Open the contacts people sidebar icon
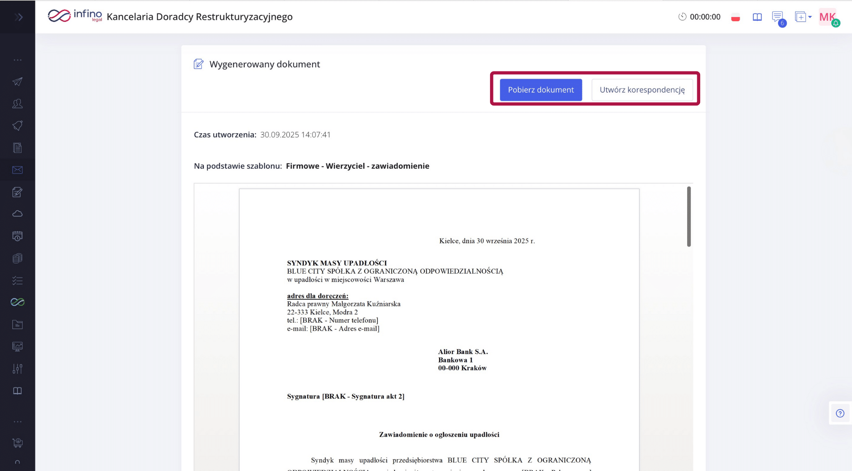The height and width of the screenshot is (471, 852). click(x=17, y=103)
